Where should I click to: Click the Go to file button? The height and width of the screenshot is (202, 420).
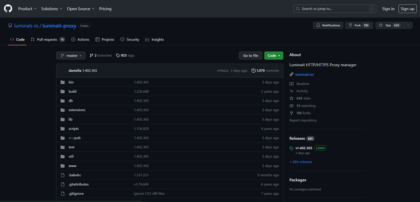[251, 55]
